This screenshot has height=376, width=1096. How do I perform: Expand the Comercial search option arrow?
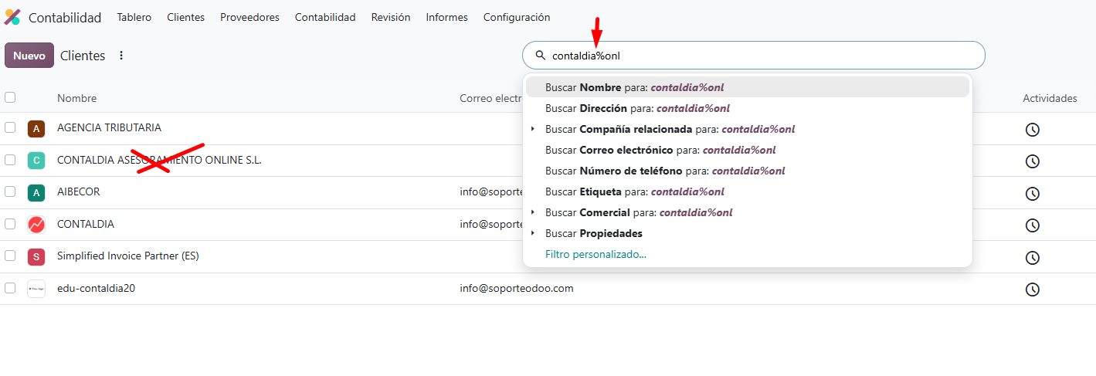pyautogui.click(x=533, y=212)
